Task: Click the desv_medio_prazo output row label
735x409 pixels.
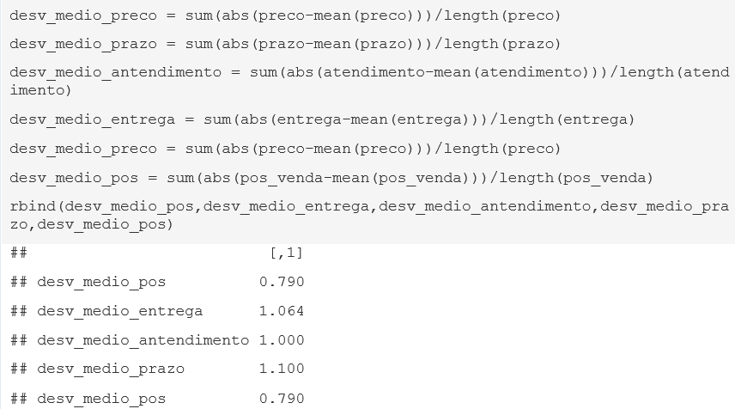Action: tap(111, 369)
